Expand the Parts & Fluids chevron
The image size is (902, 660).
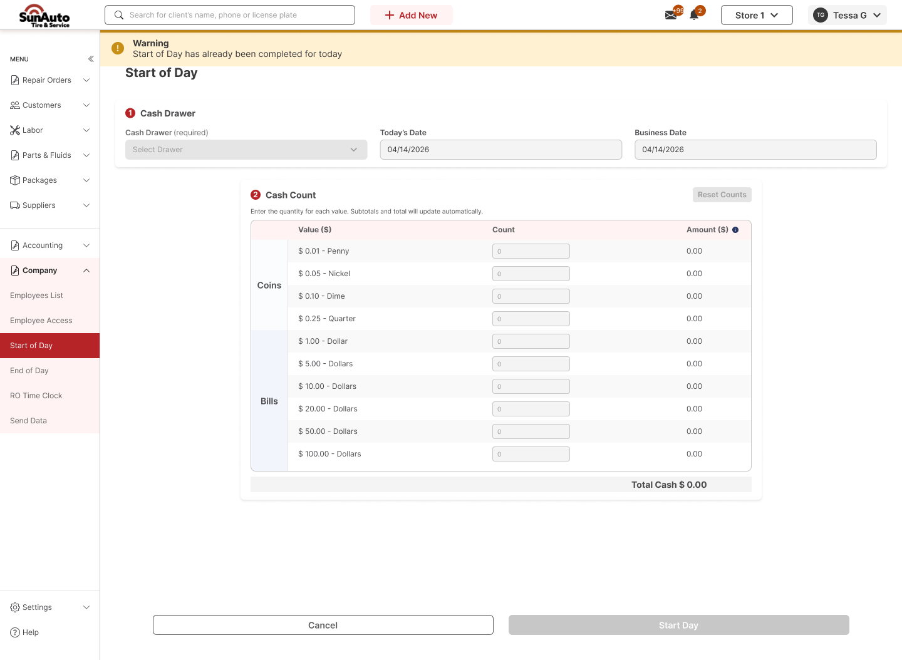coord(86,155)
